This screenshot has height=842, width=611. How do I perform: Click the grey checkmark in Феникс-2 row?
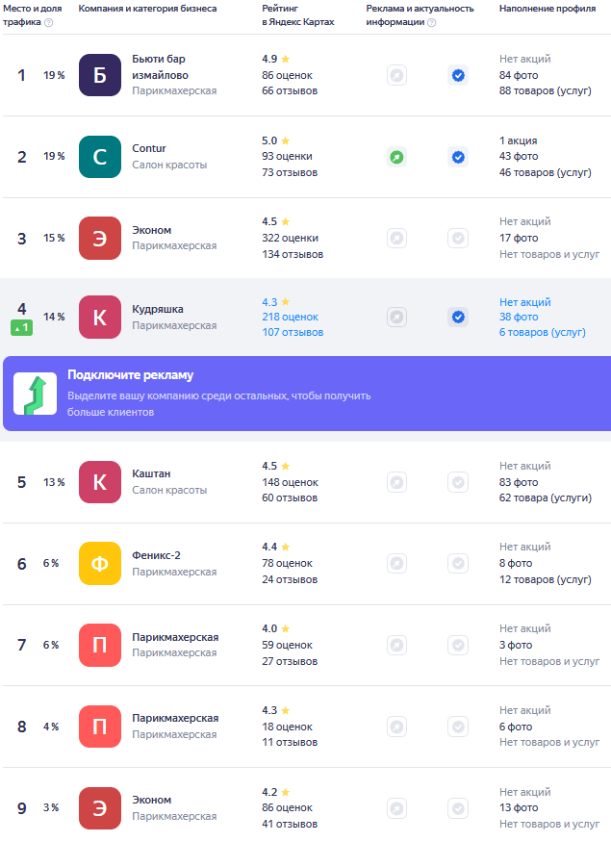458,563
